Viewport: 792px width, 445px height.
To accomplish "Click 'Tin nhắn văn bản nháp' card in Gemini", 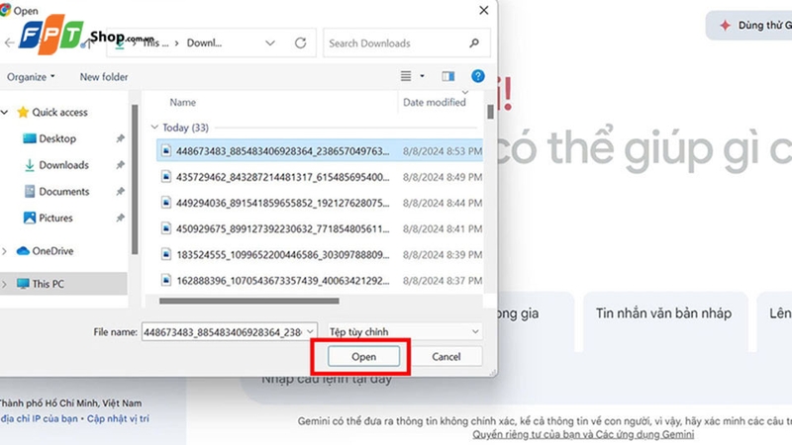I will 664,320.
